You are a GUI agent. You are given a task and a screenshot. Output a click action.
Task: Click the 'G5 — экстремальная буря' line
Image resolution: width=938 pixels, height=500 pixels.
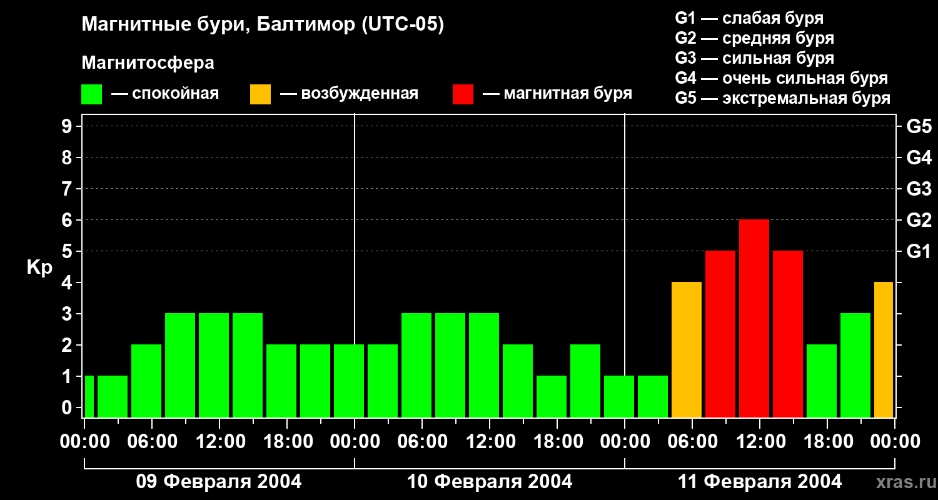(783, 99)
